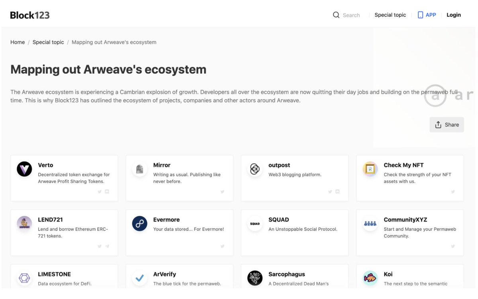Click the CommunityXYZ logo icon
Screen dimensions: 478x299
pyautogui.click(x=370, y=224)
